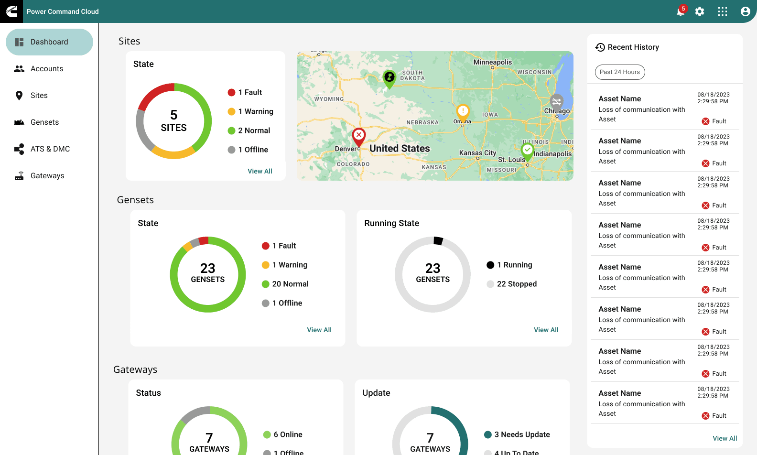Click '1 Offline' in the Sites State legend
Screen dimensions: 757x455
point(253,150)
